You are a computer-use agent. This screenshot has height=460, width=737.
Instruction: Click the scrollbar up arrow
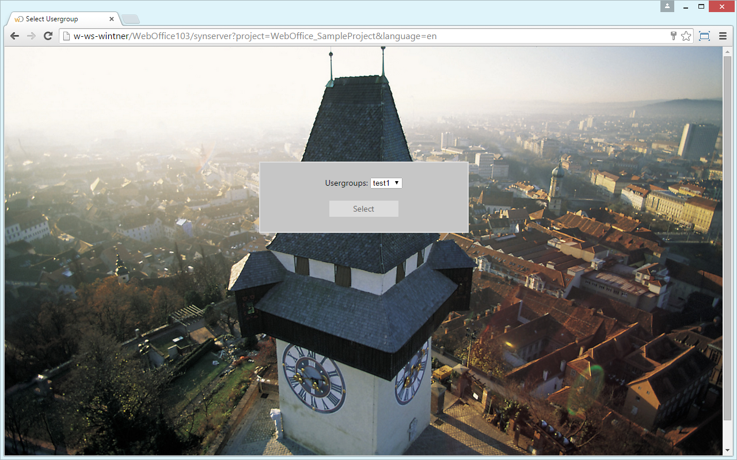pyautogui.click(x=726, y=52)
